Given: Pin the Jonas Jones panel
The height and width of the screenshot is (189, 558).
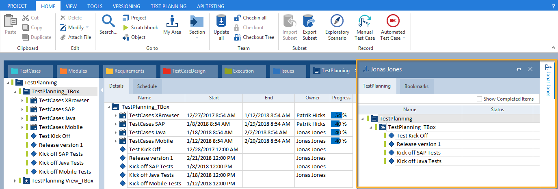Looking at the screenshot, I should coord(518,69).
